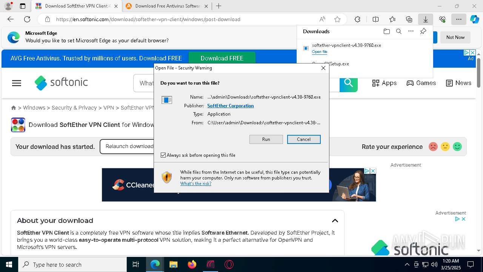Open File Explorer from taskbar
The height and width of the screenshot is (272, 483).
point(173,264)
